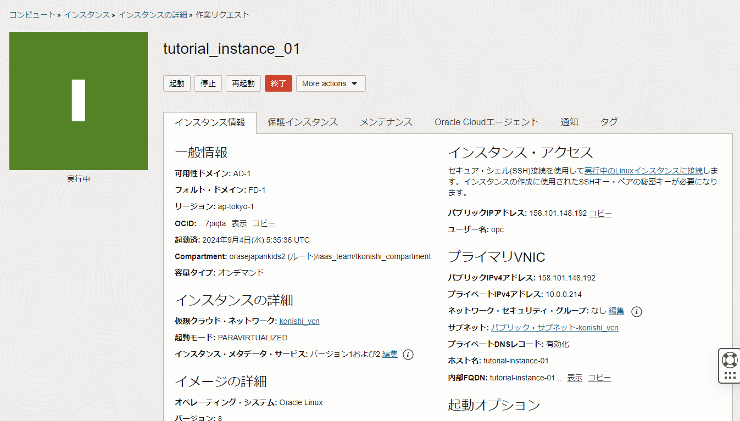Click the apps grid icon at bottom right

click(x=729, y=375)
